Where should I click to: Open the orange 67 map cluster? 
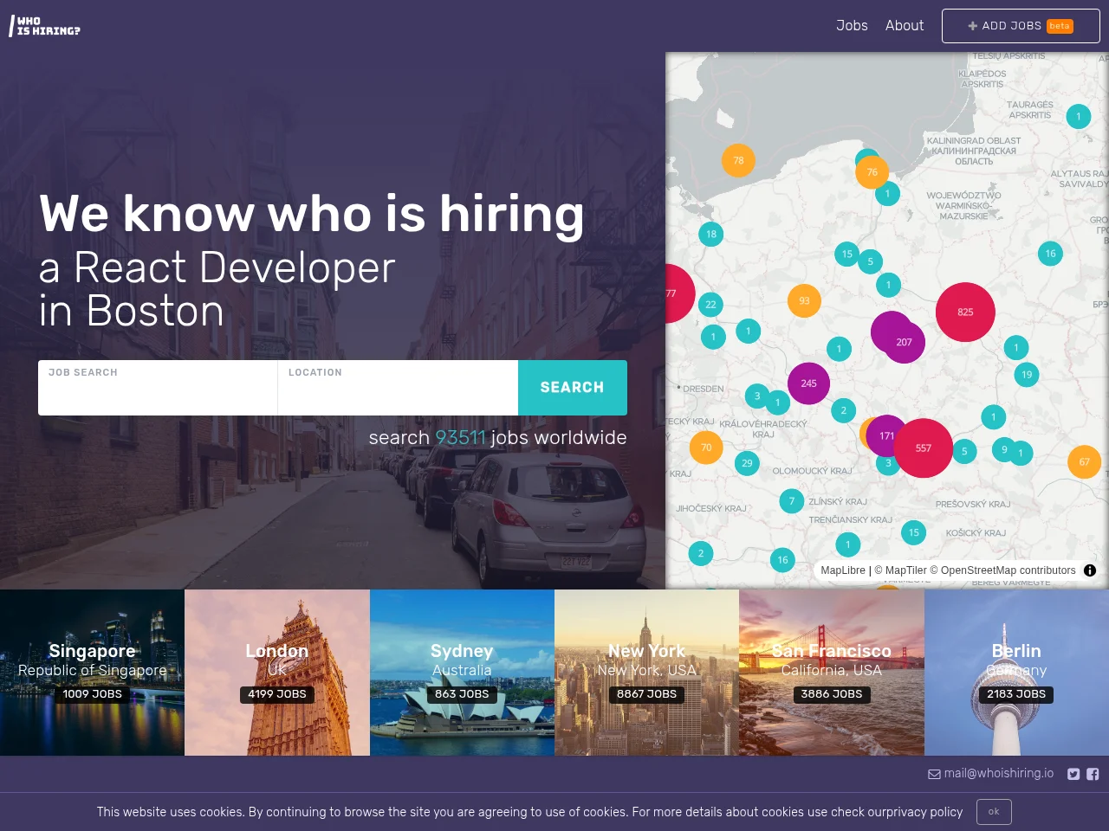tap(1084, 462)
